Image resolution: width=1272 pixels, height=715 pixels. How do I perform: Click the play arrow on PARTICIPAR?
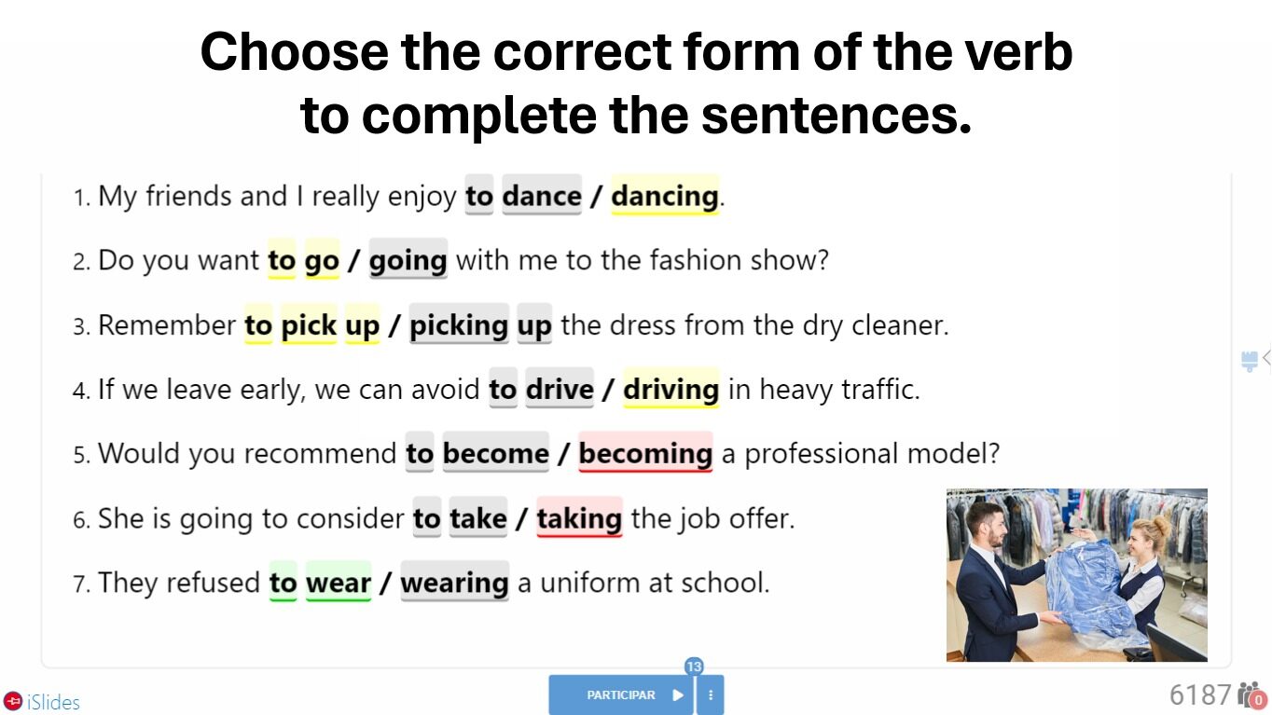click(x=678, y=694)
